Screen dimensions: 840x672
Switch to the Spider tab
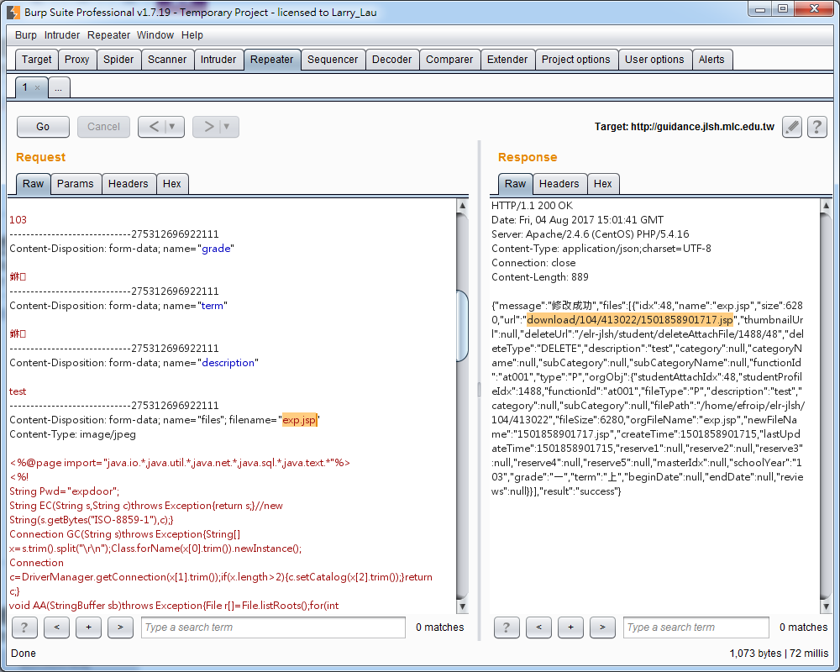118,60
